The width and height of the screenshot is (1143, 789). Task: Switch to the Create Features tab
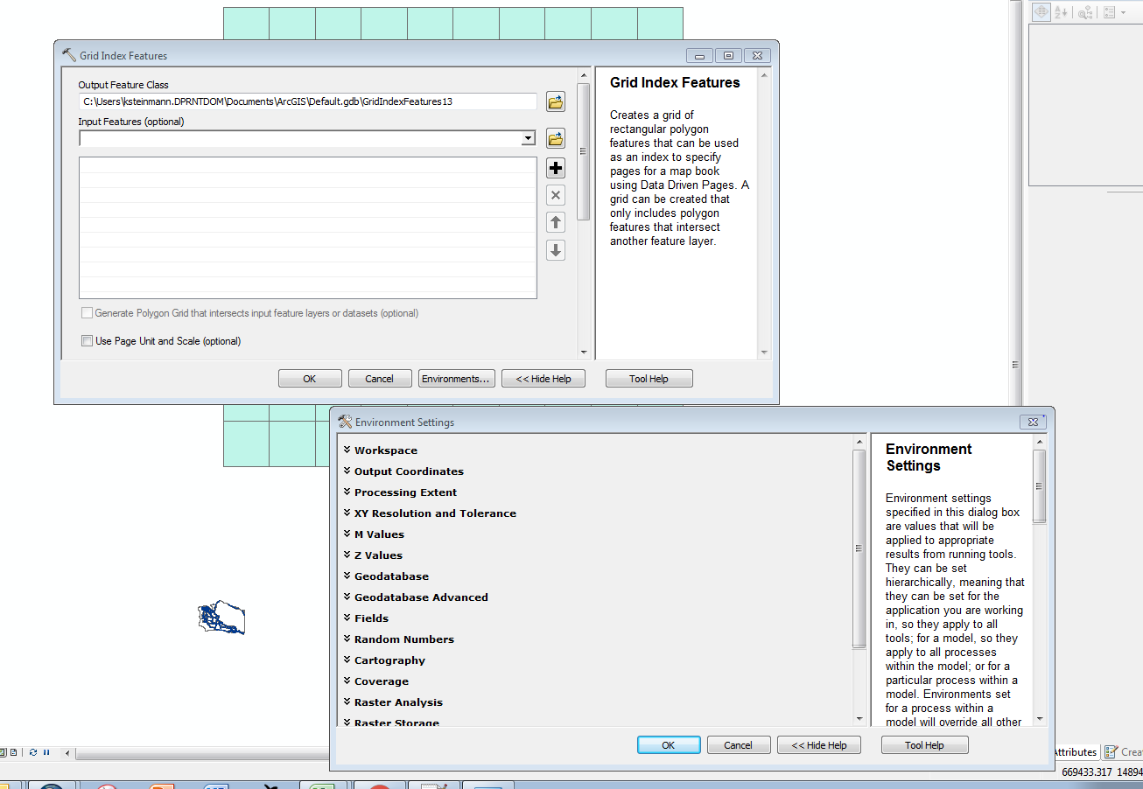pos(1125,752)
